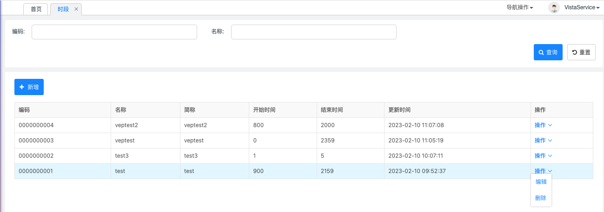Viewport: 604px width, 212px height.
Task: Click the 新增 add button
Action: 29,87
